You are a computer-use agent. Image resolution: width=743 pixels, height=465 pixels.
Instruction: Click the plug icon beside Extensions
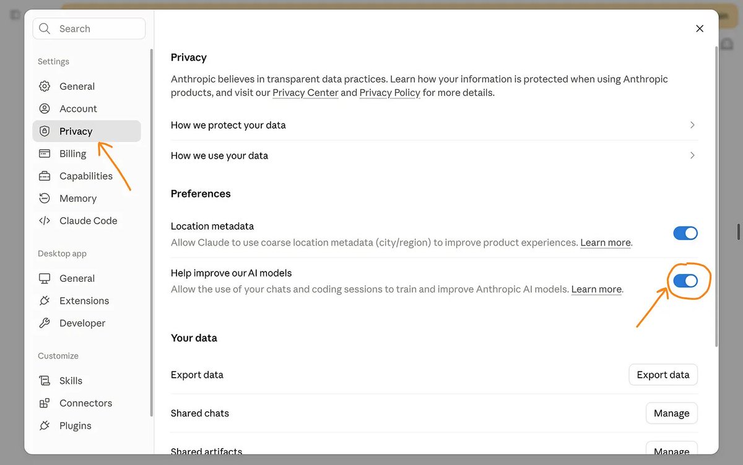[x=45, y=300]
